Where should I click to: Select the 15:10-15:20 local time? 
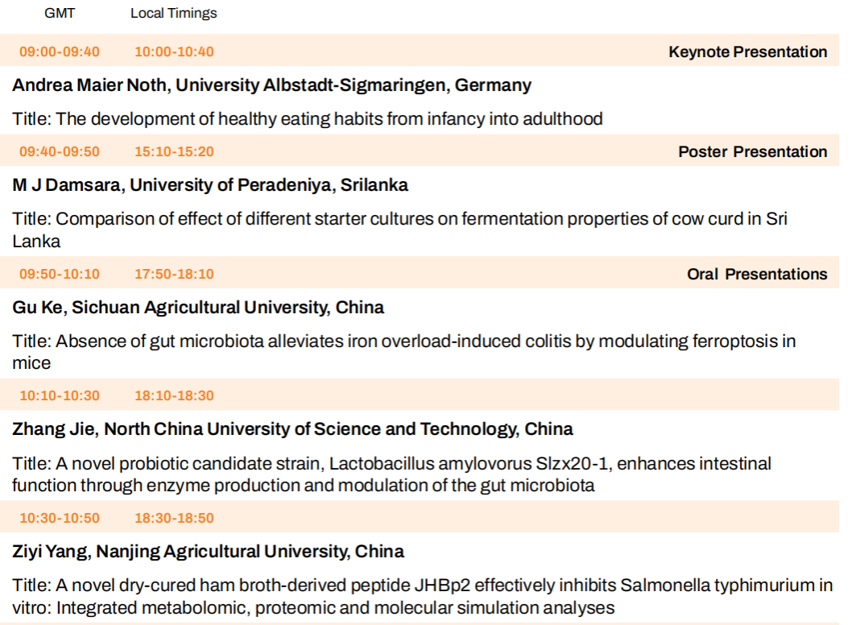tap(174, 152)
